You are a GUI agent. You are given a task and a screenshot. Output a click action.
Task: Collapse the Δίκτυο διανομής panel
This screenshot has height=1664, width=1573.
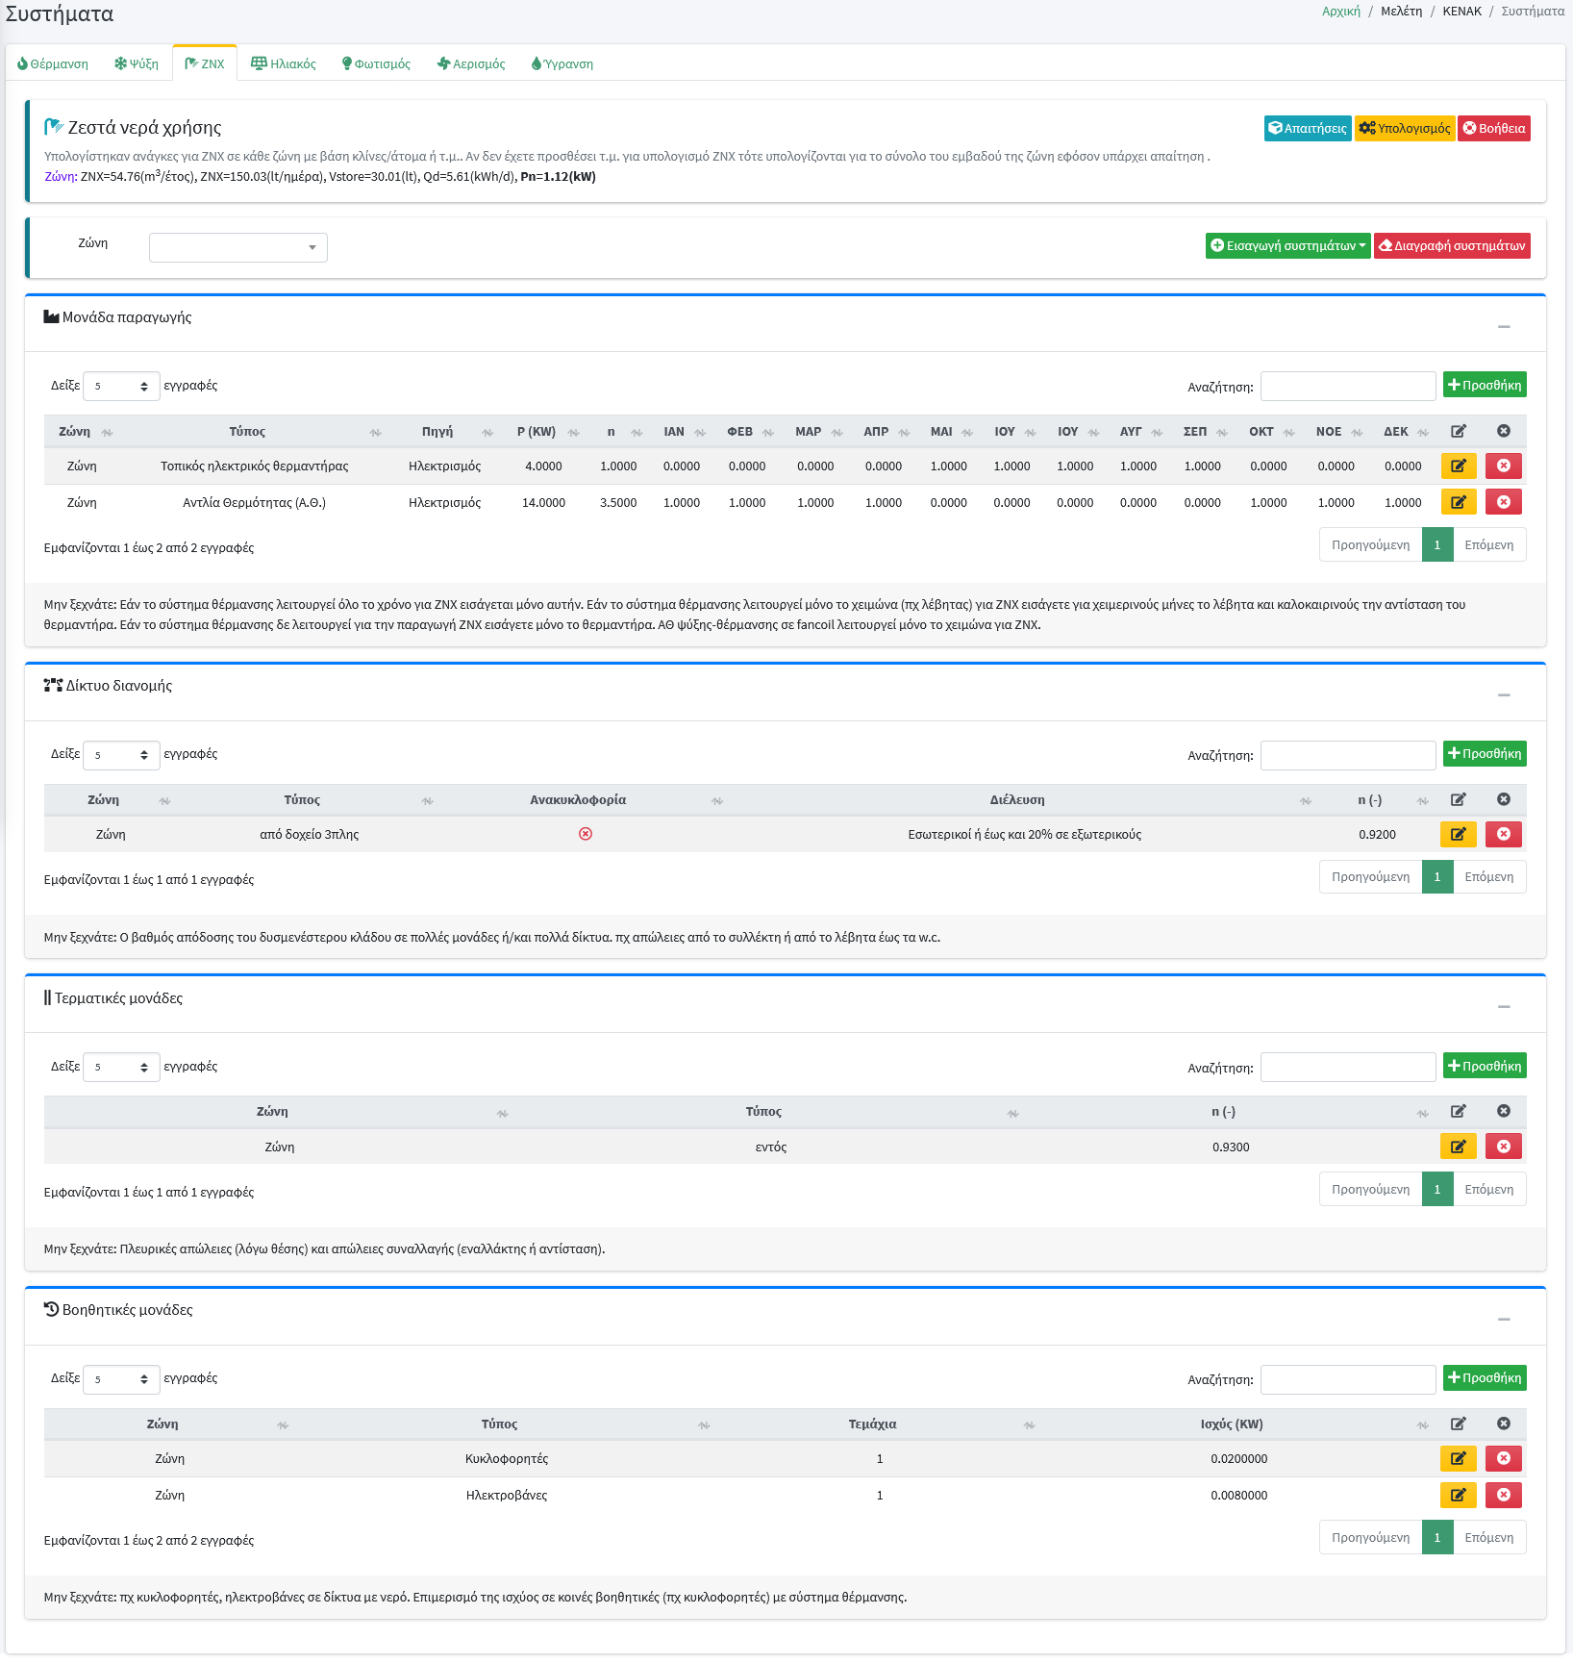[1504, 695]
